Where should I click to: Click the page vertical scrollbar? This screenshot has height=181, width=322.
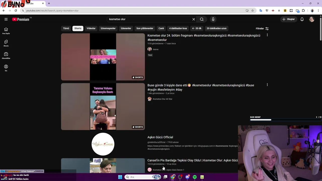[x=320, y=29]
